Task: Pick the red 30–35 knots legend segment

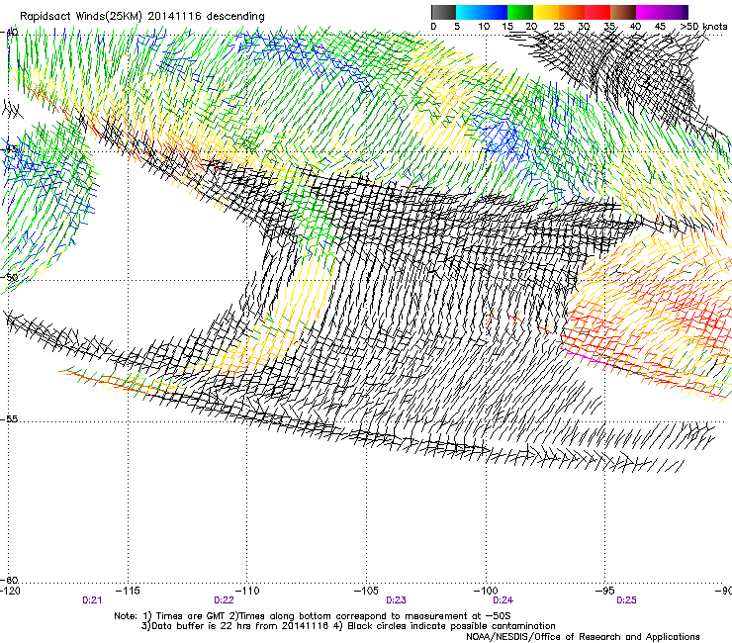Action: point(597,12)
